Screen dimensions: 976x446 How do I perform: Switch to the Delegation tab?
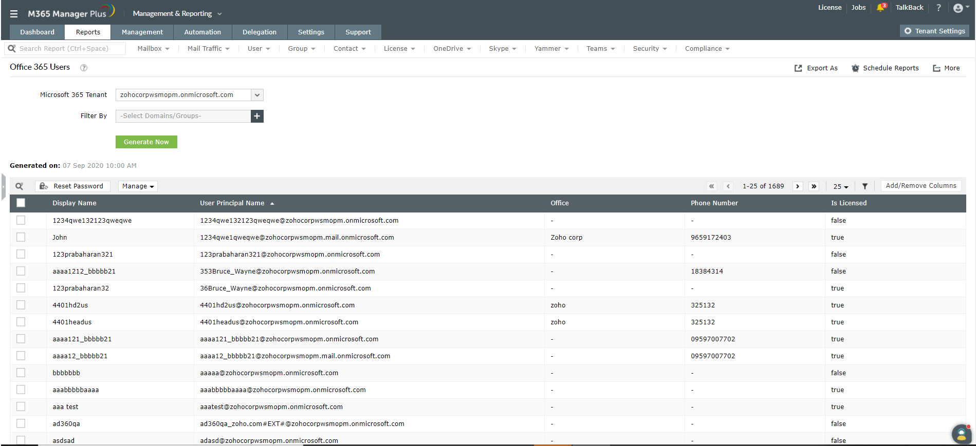tap(260, 32)
